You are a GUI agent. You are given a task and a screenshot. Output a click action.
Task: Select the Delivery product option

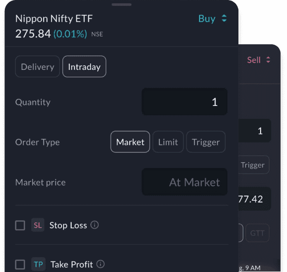point(37,66)
